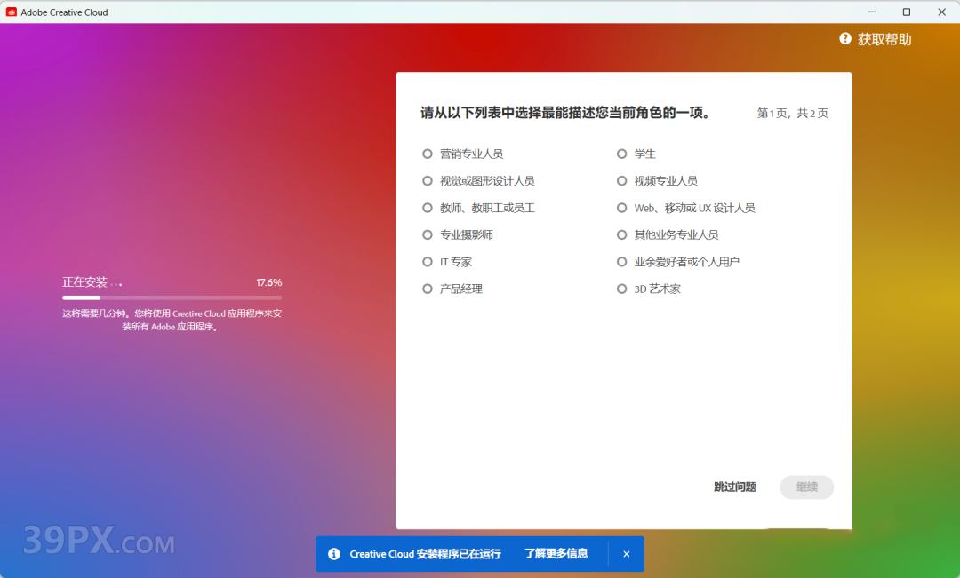Click the 第 1 页，共 2 页 page indicator
Image resolution: width=960 pixels, height=578 pixels.
click(792, 113)
